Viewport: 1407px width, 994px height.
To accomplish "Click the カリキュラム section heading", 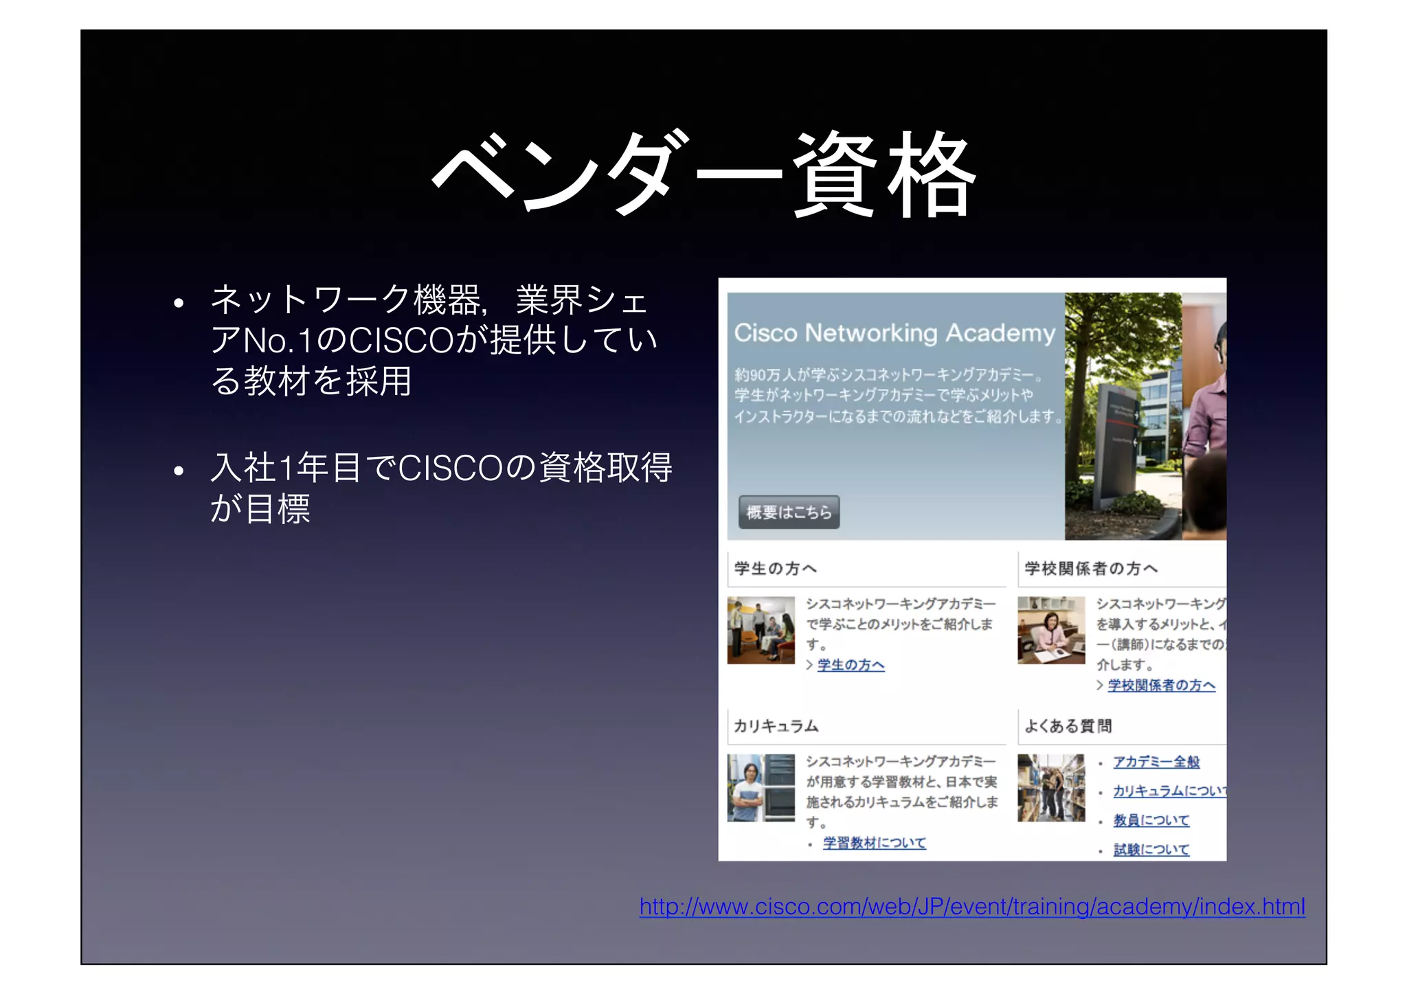I will pyautogui.click(x=776, y=726).
